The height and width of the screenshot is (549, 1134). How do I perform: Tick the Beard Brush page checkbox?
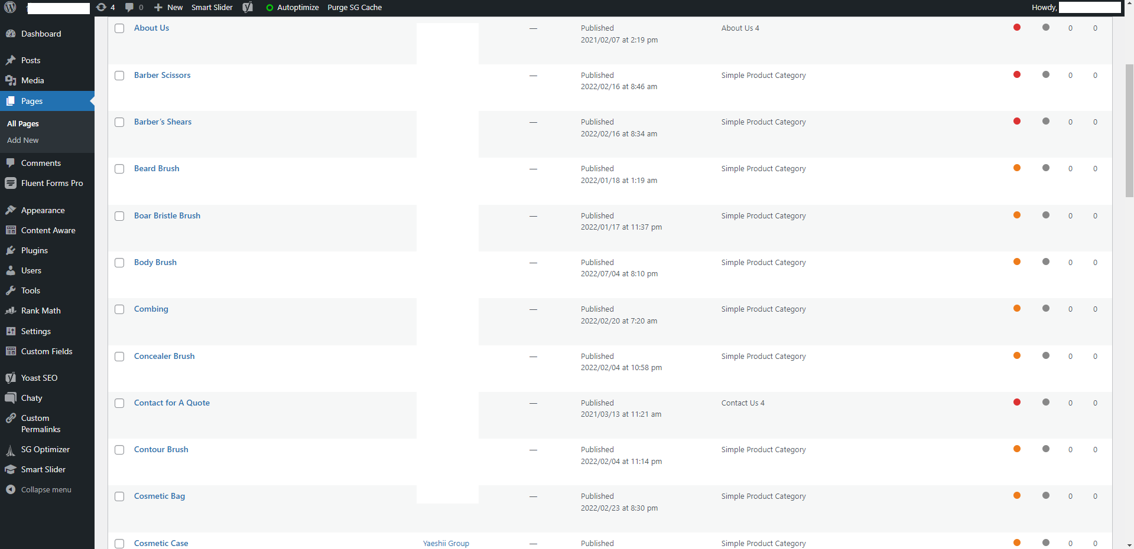click(119, 169)
